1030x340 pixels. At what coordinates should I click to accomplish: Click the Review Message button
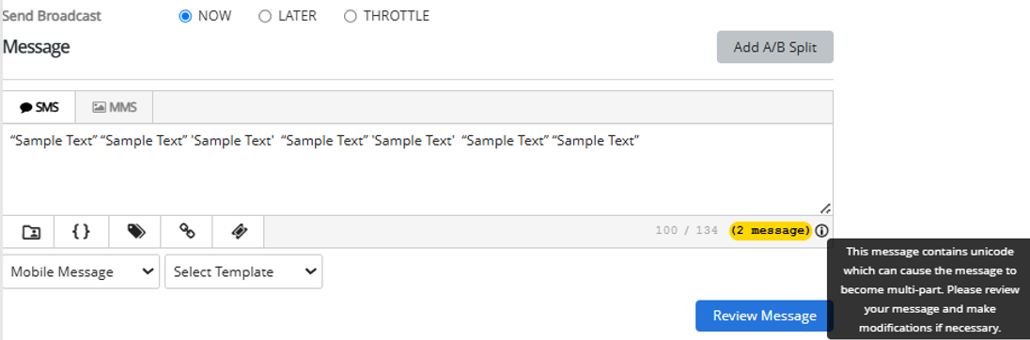[x=765, y=316]
